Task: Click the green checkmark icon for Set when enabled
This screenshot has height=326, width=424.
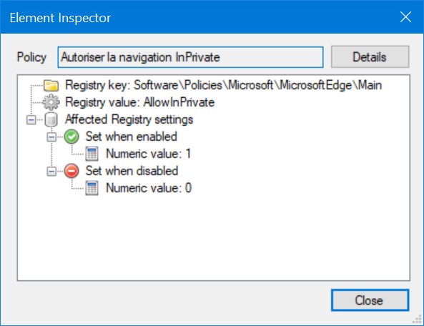Action: coord(72,137)
